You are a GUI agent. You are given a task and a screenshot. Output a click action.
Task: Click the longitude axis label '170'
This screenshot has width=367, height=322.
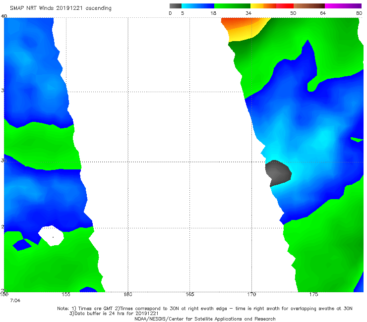[251, 294]
